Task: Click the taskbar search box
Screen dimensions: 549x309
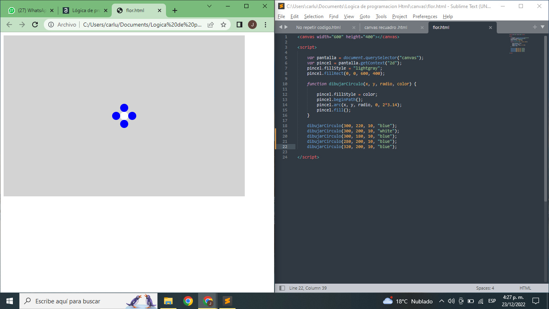Action: click(88, 301)
